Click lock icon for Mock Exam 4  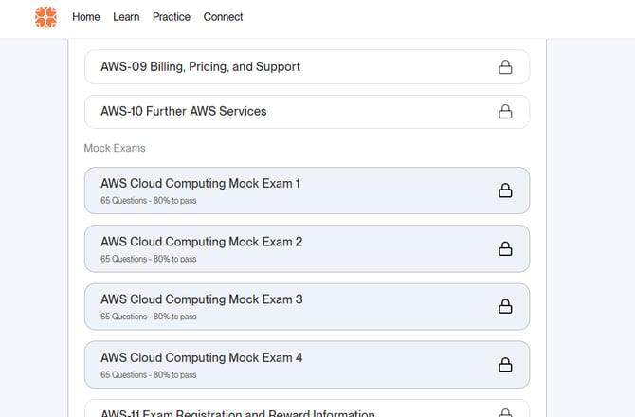(x=505, y=365)
